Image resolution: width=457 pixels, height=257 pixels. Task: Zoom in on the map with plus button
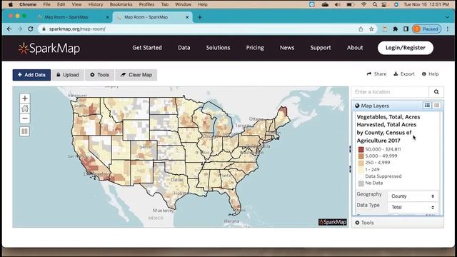(25, 99)
